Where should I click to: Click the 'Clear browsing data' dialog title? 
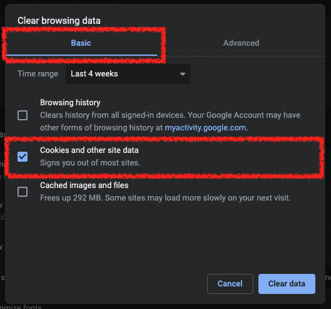59,21
